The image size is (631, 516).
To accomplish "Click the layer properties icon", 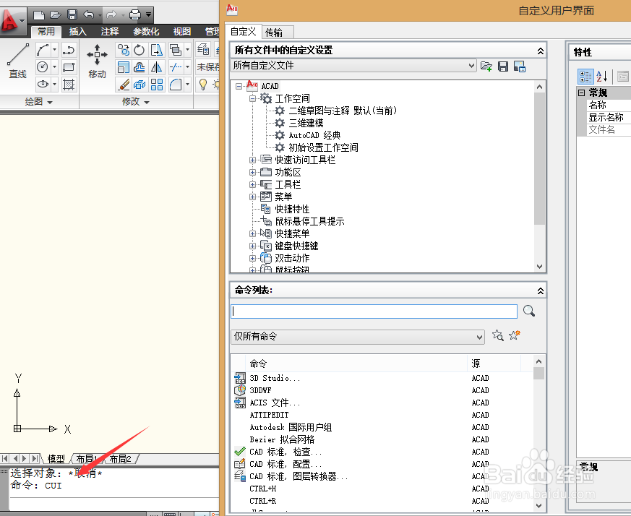I will coord(203,50).
